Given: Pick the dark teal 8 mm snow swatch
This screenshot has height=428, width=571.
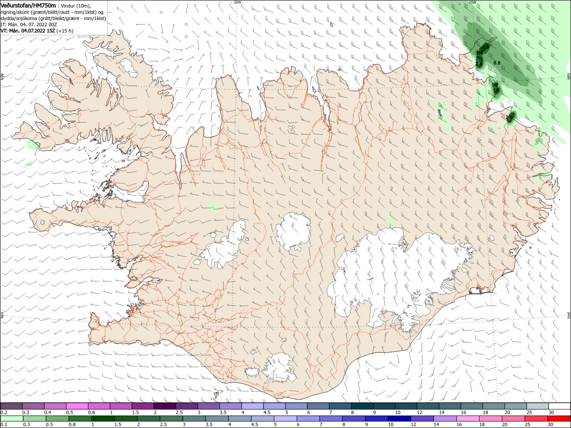Looking at the screenshot, I should pyautogui.click(x=362, y=406).
